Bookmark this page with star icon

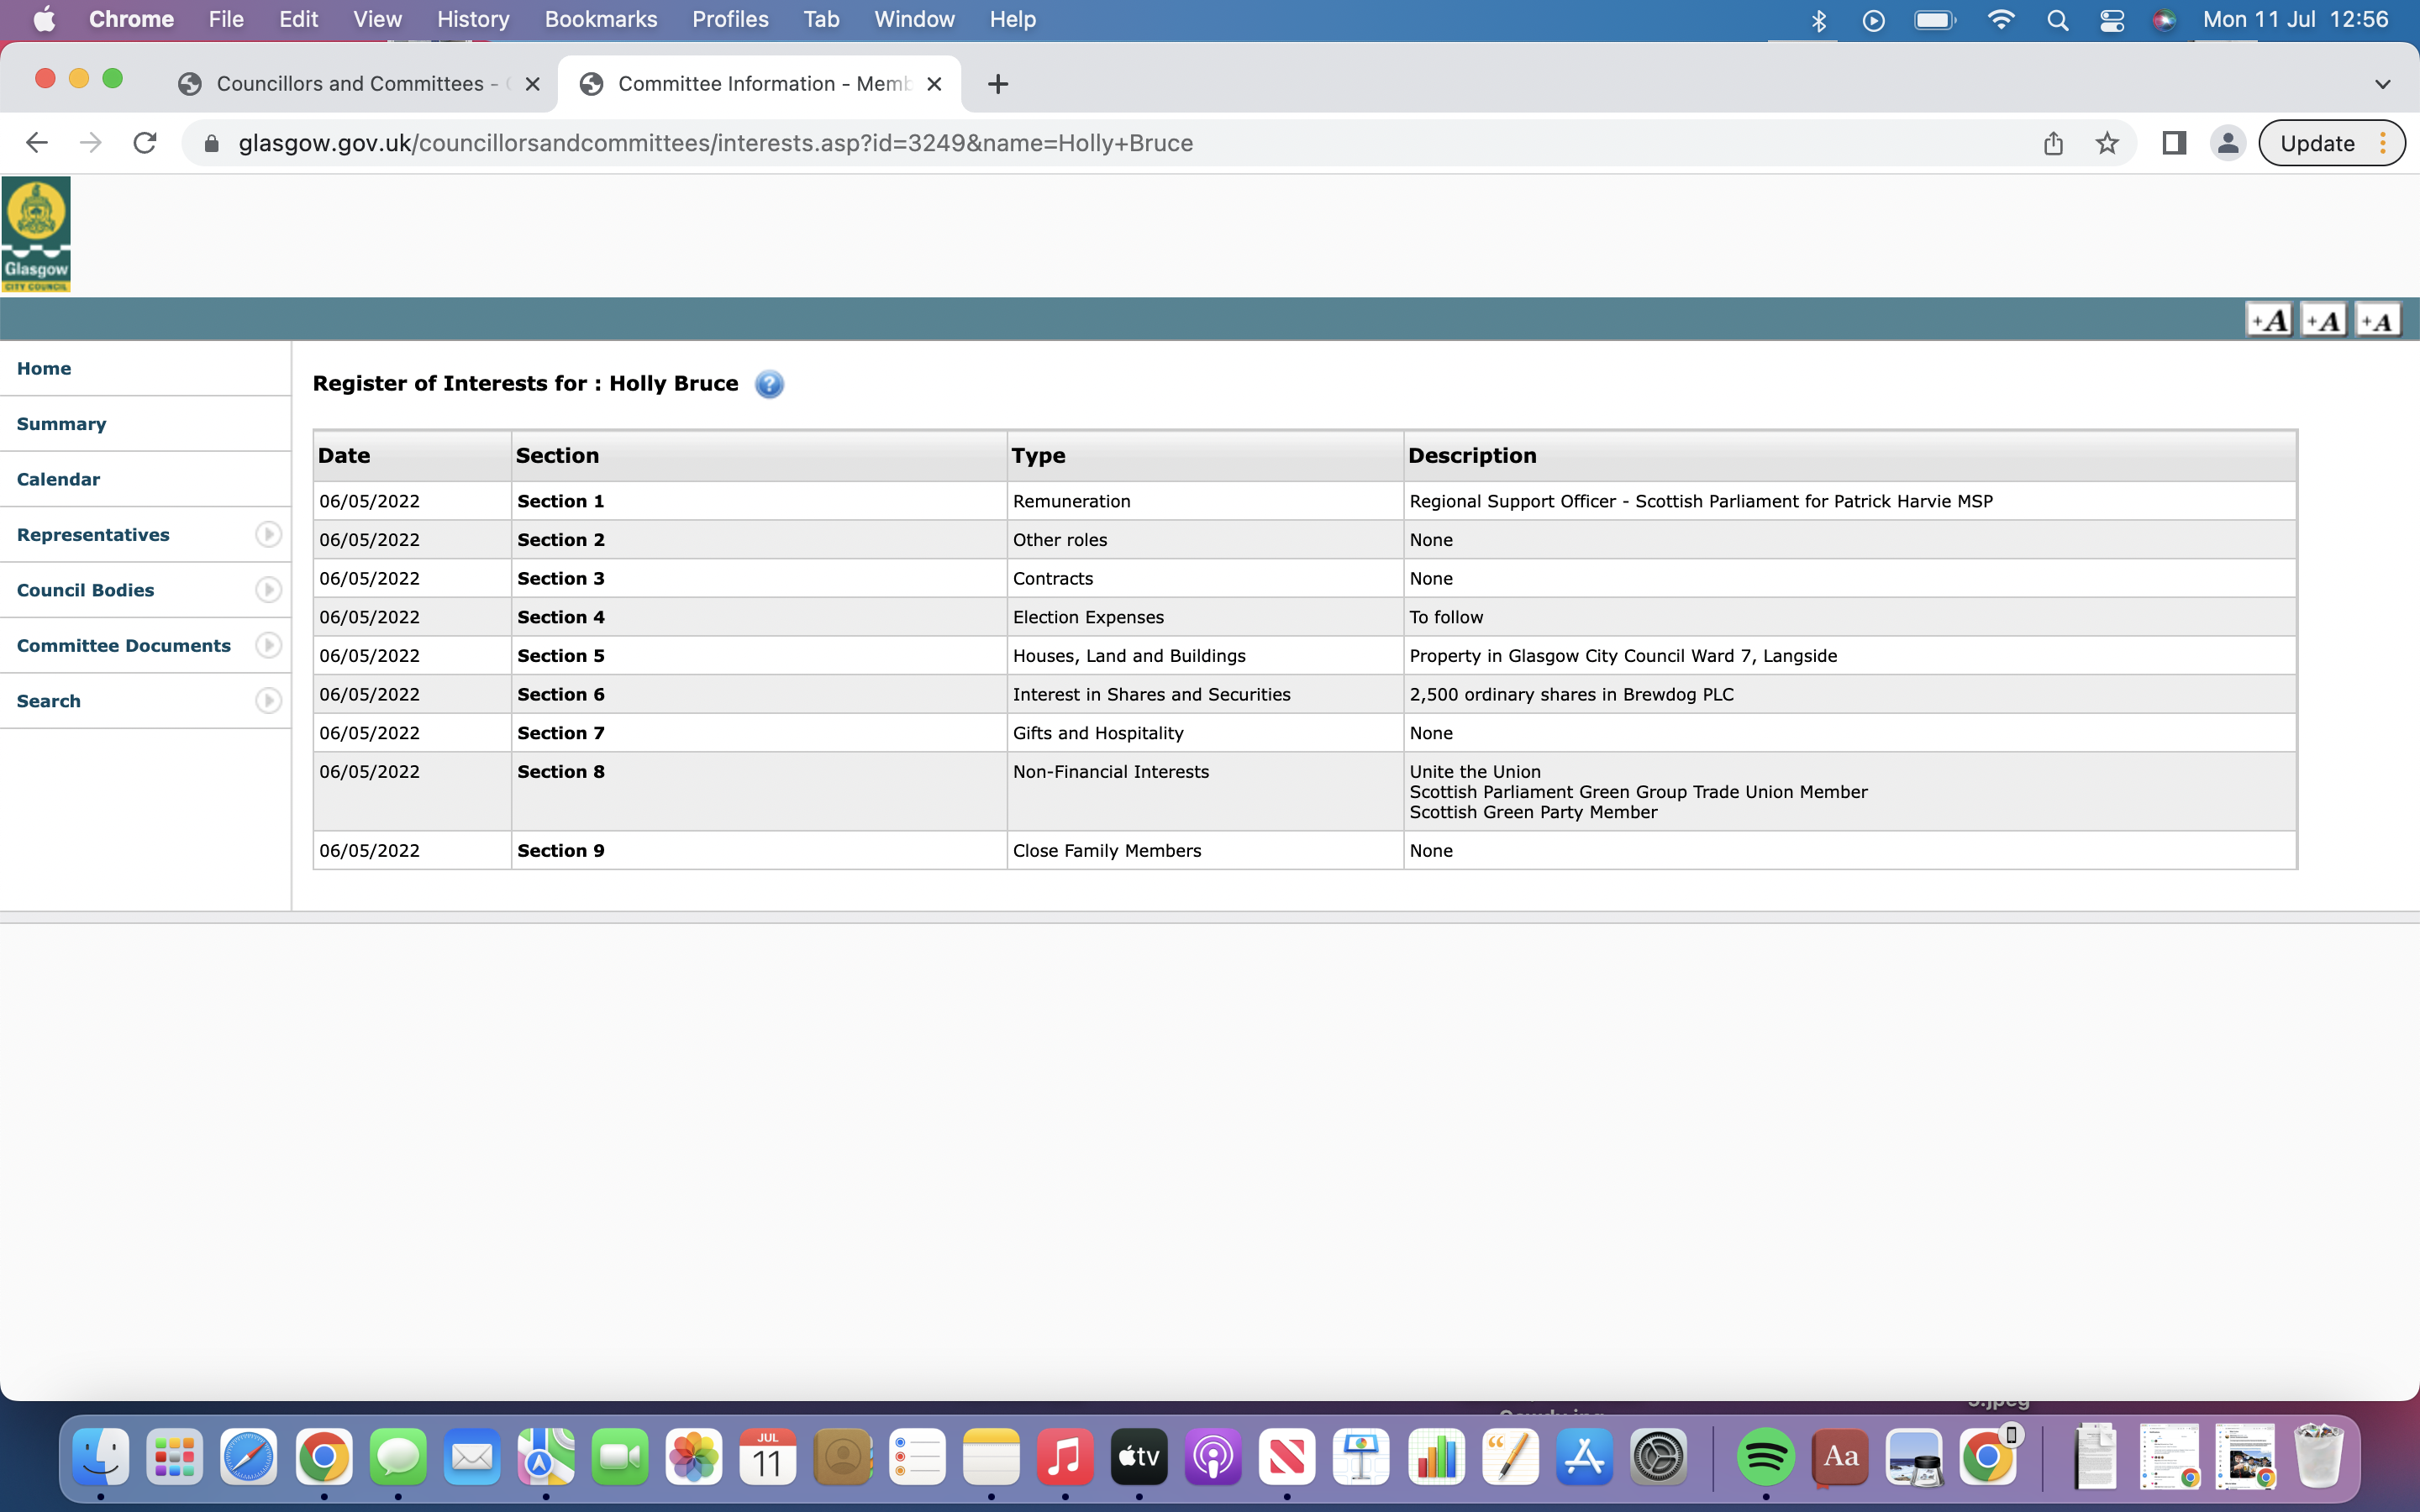2107,143
